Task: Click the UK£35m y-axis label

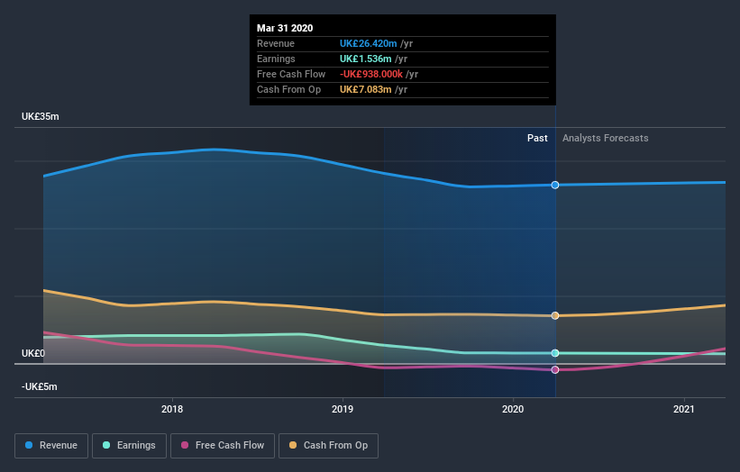Action: (x=41, y=116)
